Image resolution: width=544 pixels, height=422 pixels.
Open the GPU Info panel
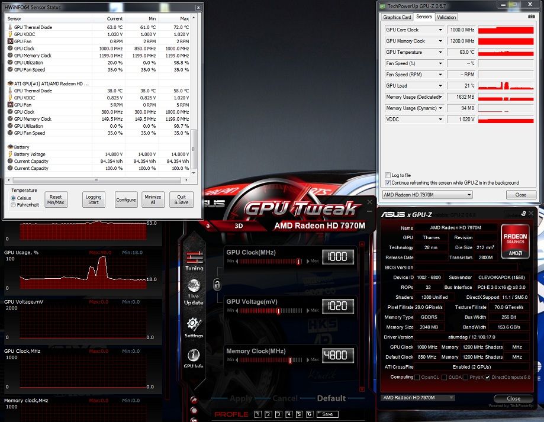[x=194, y=358]
